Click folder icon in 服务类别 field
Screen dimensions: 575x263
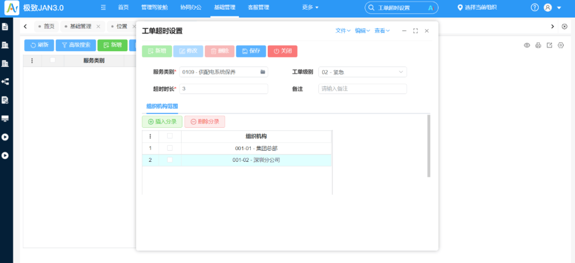pos(262,72)
